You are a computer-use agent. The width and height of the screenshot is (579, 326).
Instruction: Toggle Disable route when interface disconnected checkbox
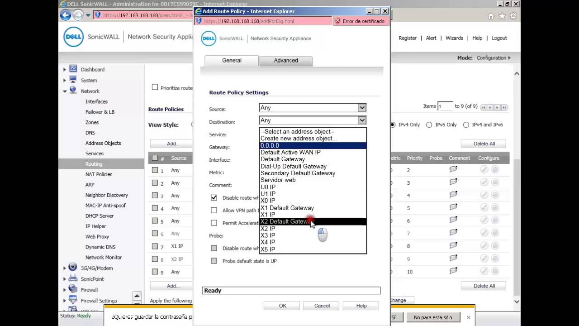coord(214,197)
